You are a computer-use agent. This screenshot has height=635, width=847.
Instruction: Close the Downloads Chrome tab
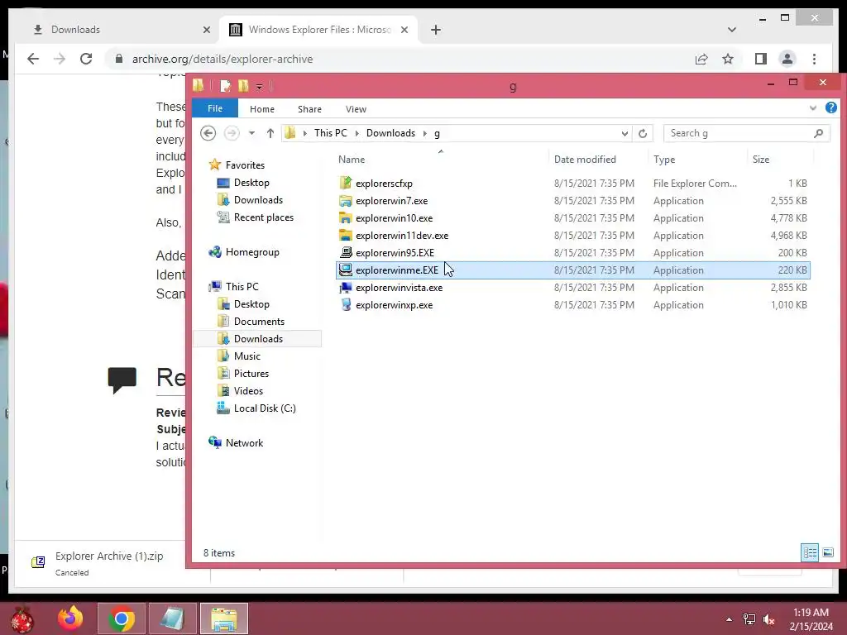tap(206, 30)
